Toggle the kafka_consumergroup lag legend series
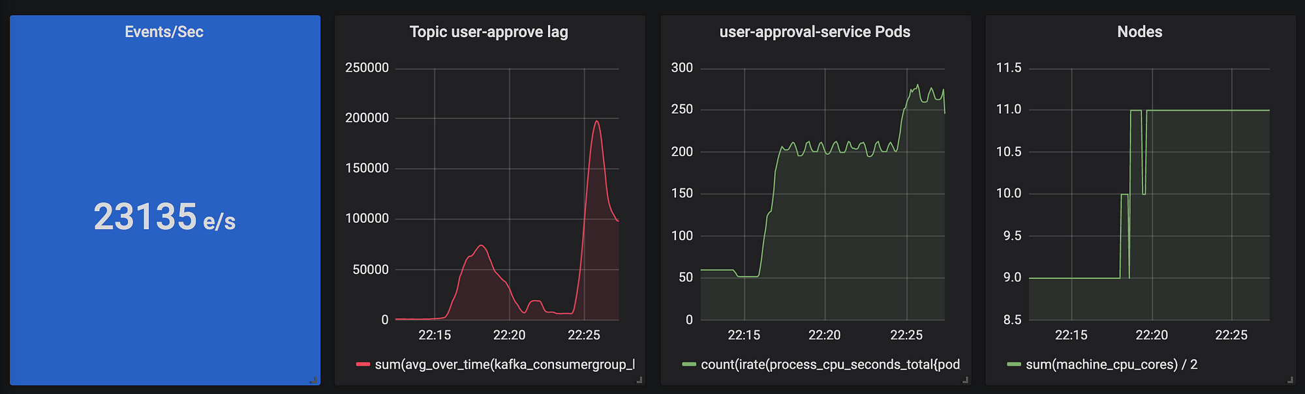This screenshot has height=394, width=1305. [504, 365]
